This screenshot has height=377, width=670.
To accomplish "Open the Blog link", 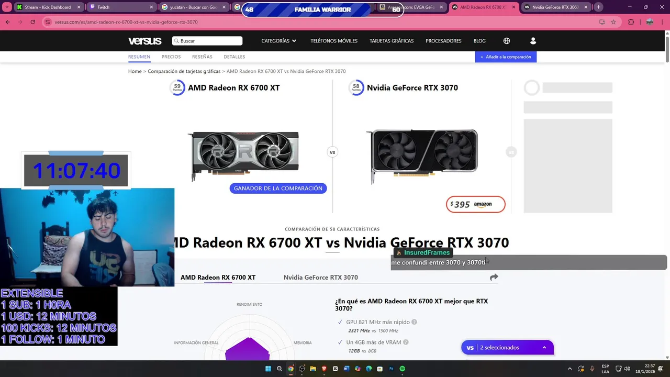I will tap(479, 41).
